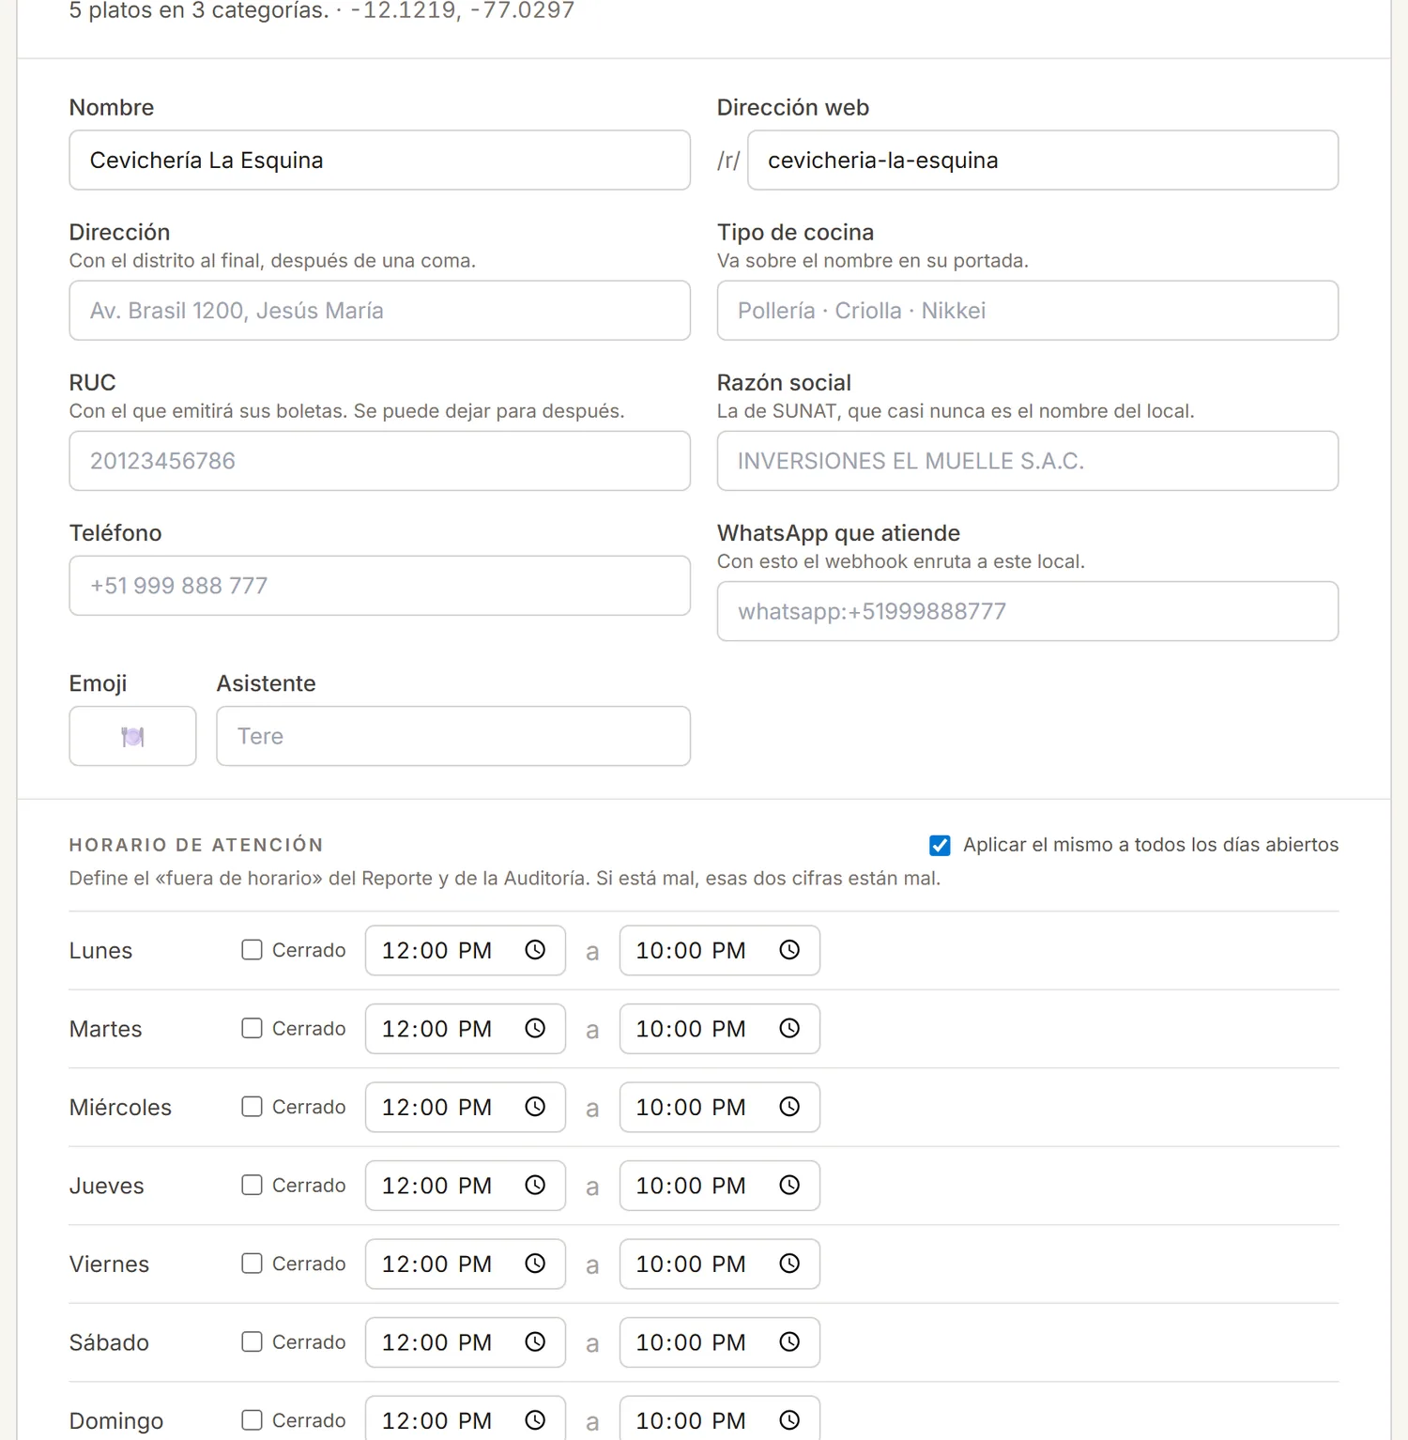
Task: Mark Domingo as Cerrado
Action: pyautogui.click(x=252, y=1420)
